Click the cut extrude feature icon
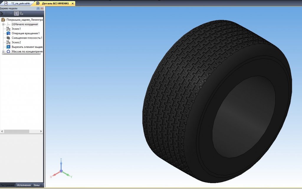This screenshot has height=189, width=302. point(8,47)
